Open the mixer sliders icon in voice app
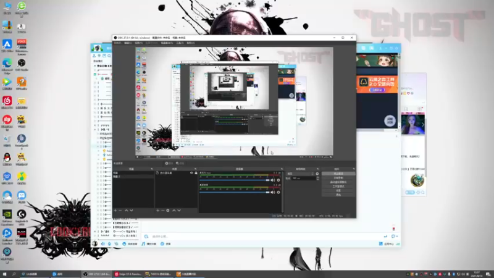The image size is (494, 278). pos(116,244)
